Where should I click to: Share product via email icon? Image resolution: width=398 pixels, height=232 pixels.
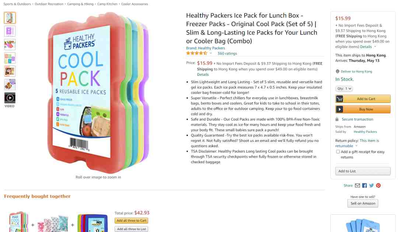(357, 185)
